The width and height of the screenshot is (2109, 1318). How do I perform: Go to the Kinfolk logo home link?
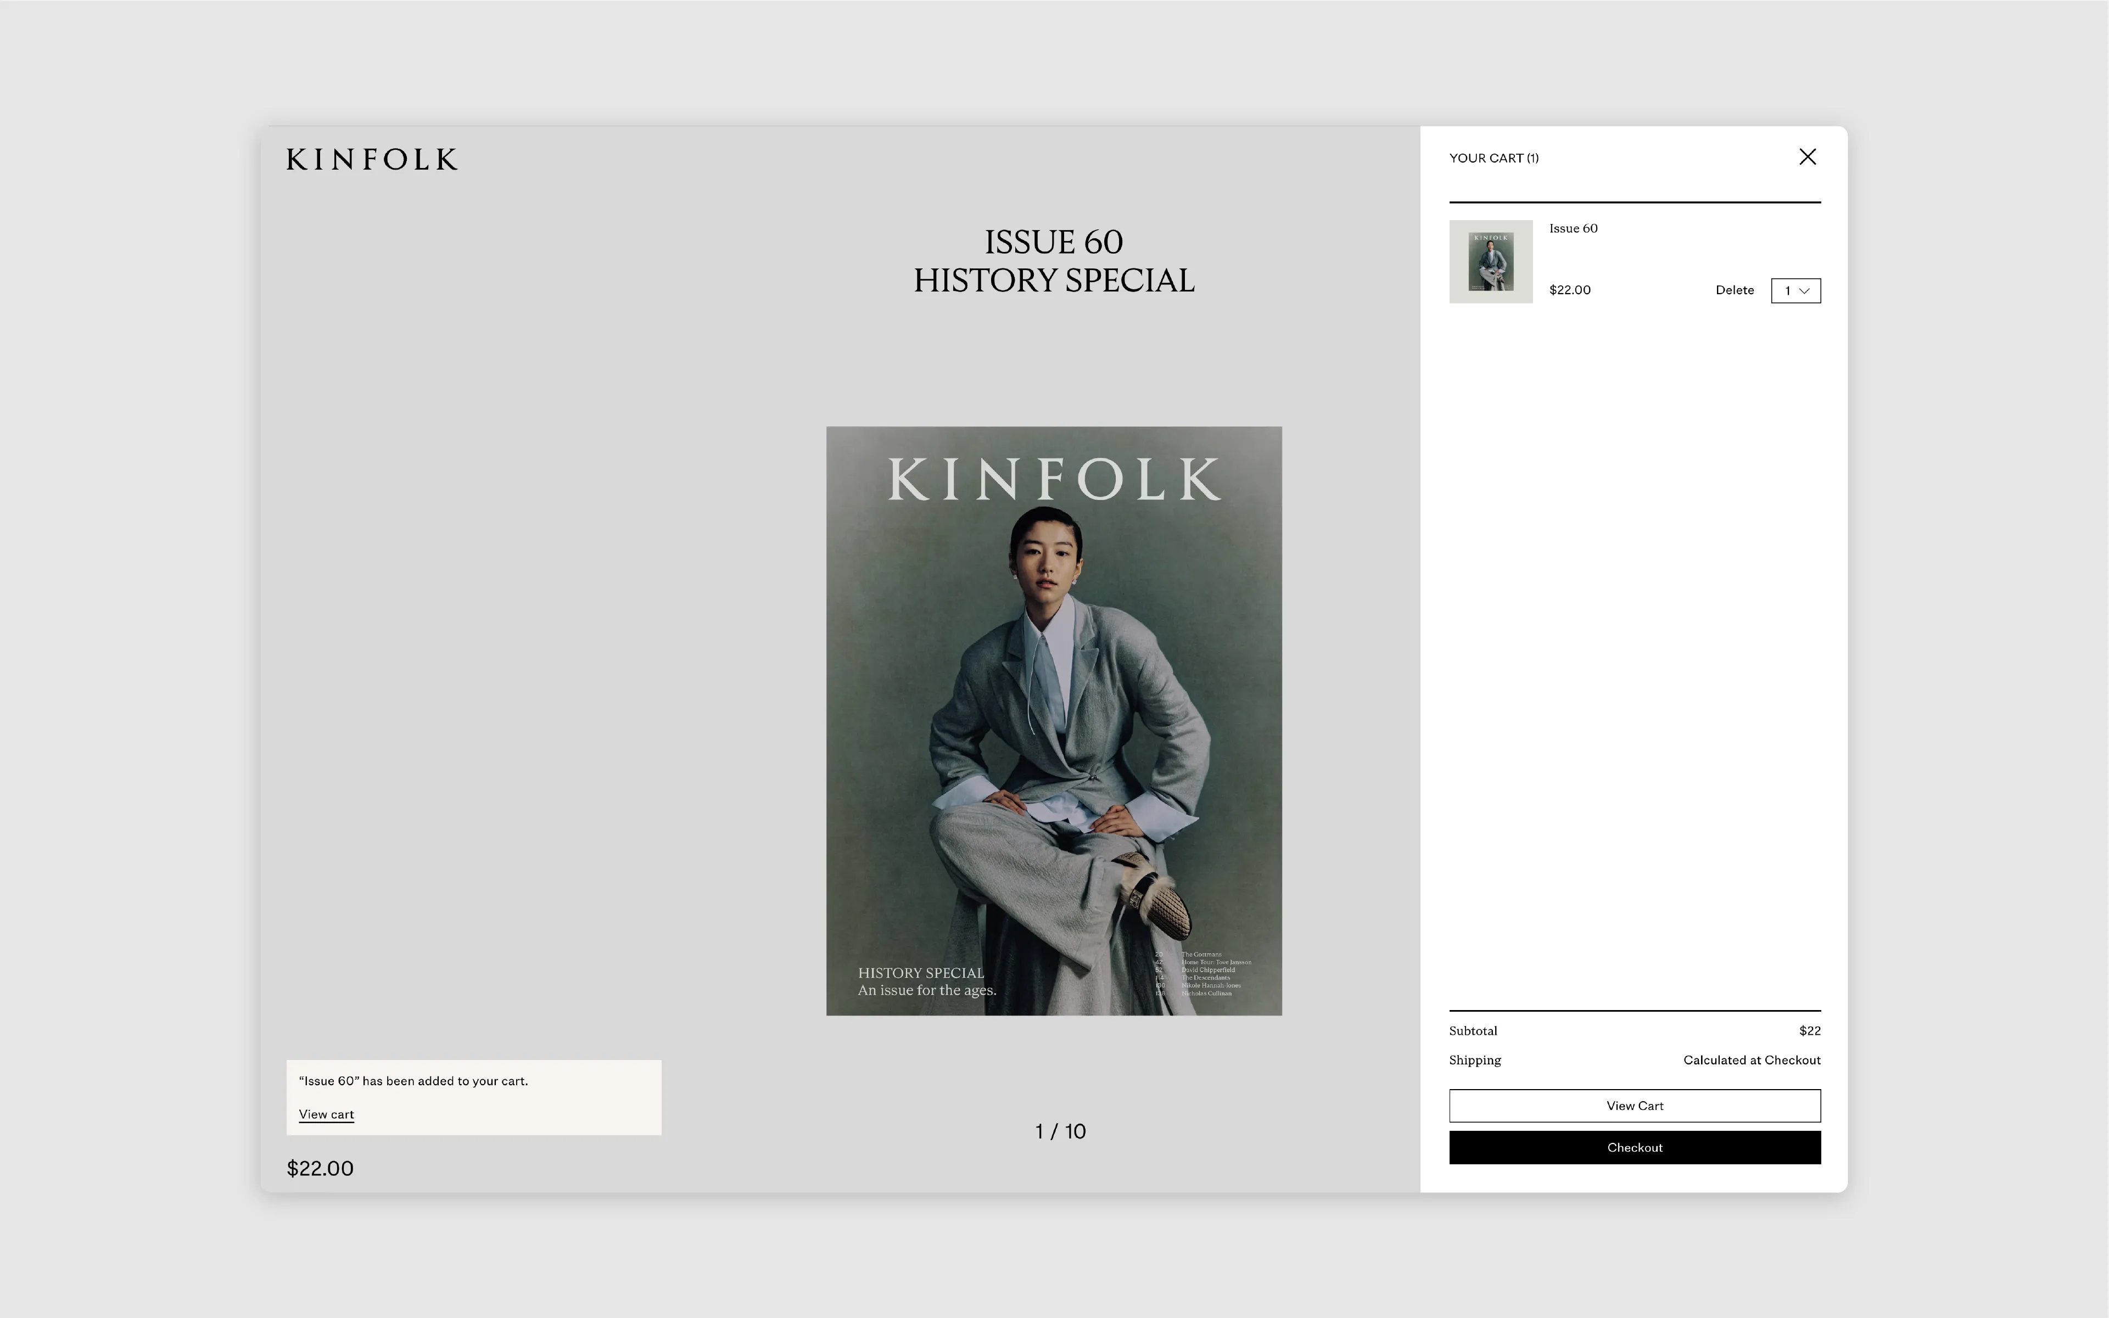coord(372,160)
